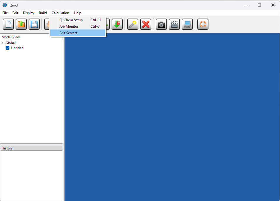
Task: Open the File menu
Action: coord(5,13)
